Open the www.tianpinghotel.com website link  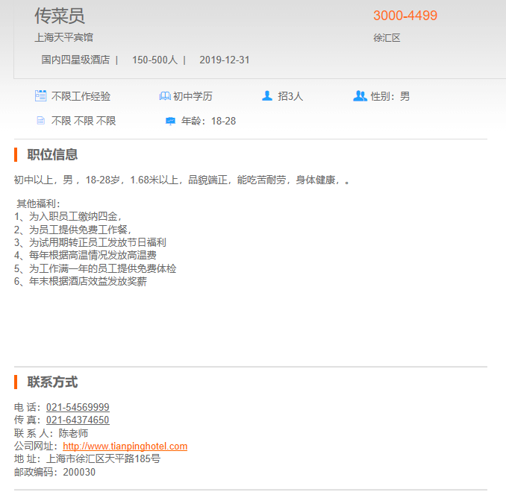point(125,446)
